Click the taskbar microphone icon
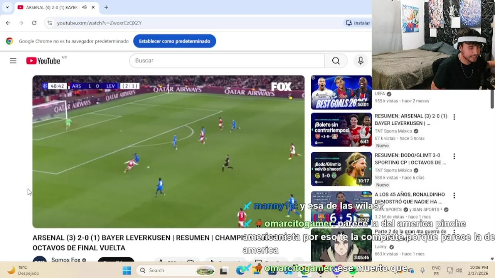Viewport: 495px width, 278px height. click(423, 270)
